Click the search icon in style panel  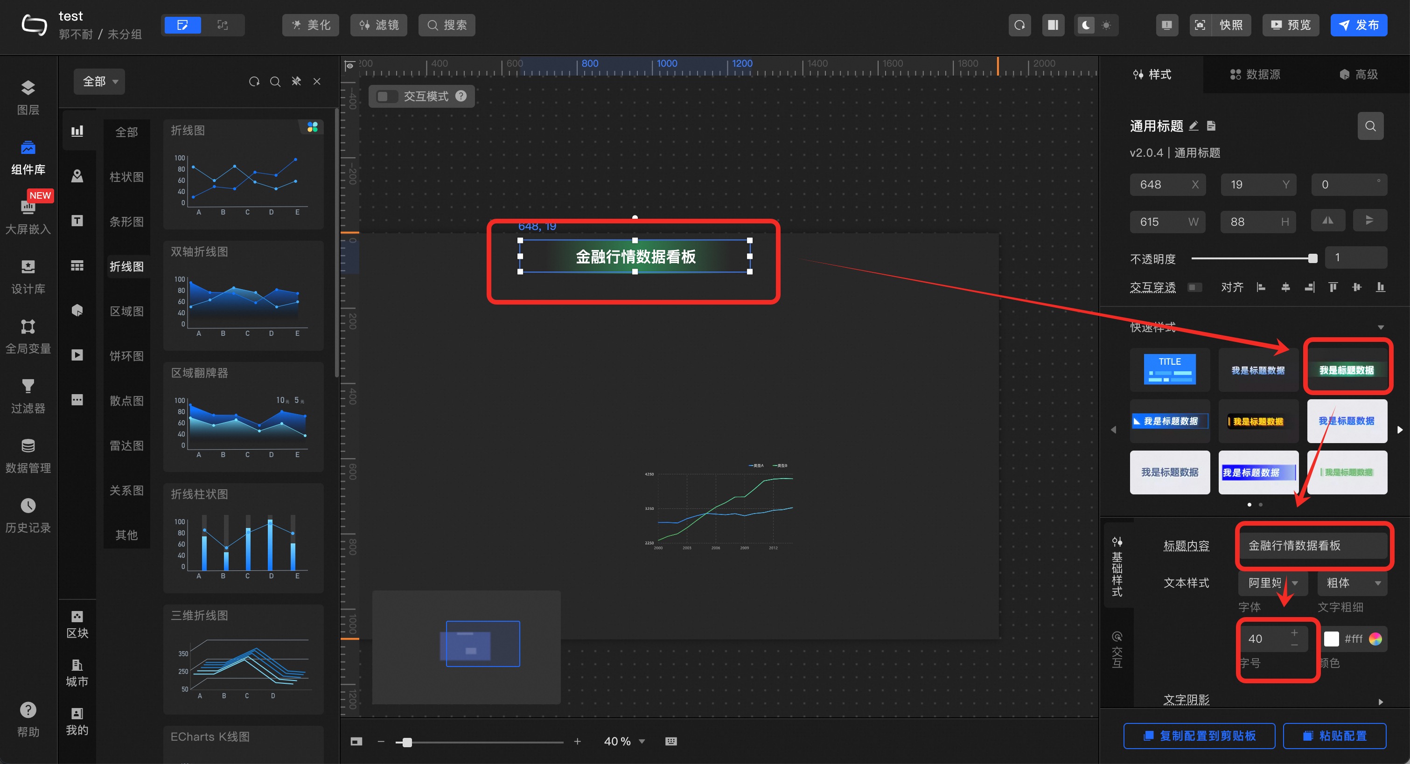tap(1370, 126)
